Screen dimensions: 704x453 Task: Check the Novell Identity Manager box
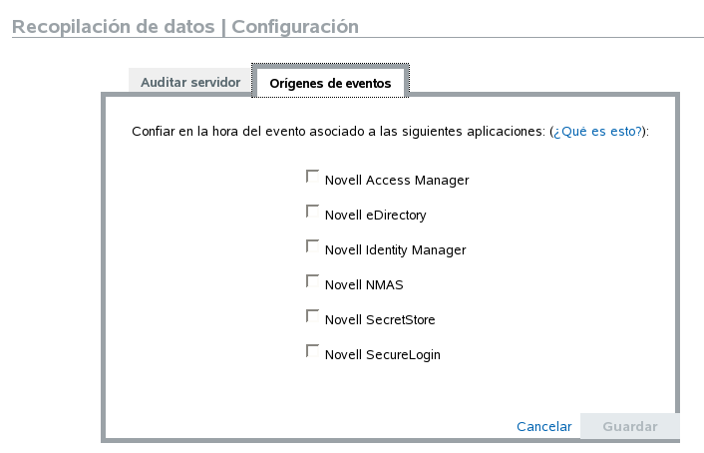(312, 246)
